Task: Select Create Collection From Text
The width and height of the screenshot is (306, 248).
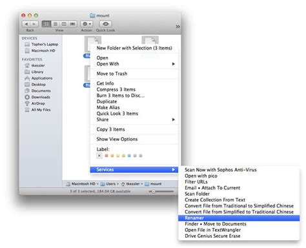Action: (x=239, y=200)
